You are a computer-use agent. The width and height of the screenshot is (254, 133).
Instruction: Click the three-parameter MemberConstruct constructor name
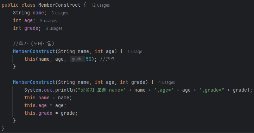pyautogui.click(x=34, y=82)
